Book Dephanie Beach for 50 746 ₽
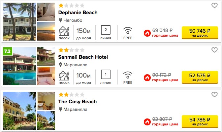Viewport: 222px width, 132px height. coord(200,33)
